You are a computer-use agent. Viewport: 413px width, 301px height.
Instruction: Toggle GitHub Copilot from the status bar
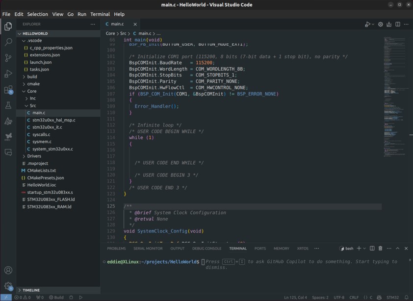pos(379,297)
